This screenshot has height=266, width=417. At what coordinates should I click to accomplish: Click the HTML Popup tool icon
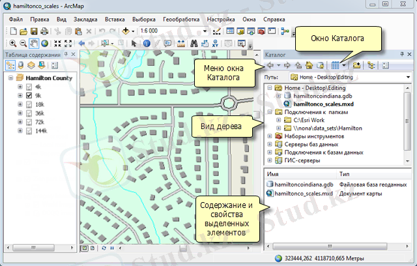coord(167,44)
